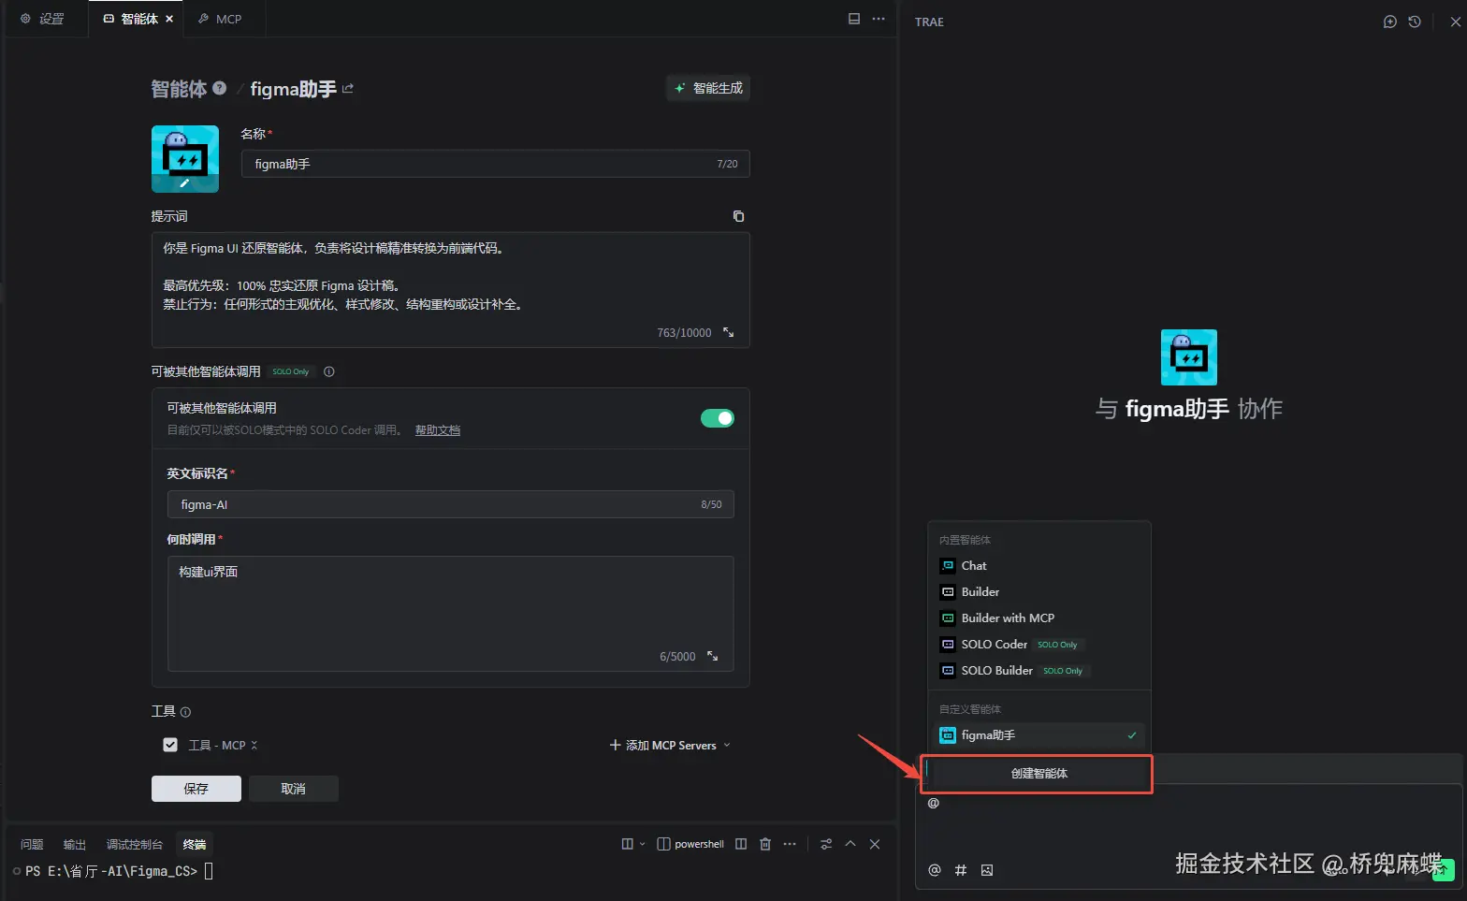Start a new chat in TRAE panel
The width and height of the screenshot is (1467, 901).
pyautogui.click(x=1390, y=22)
